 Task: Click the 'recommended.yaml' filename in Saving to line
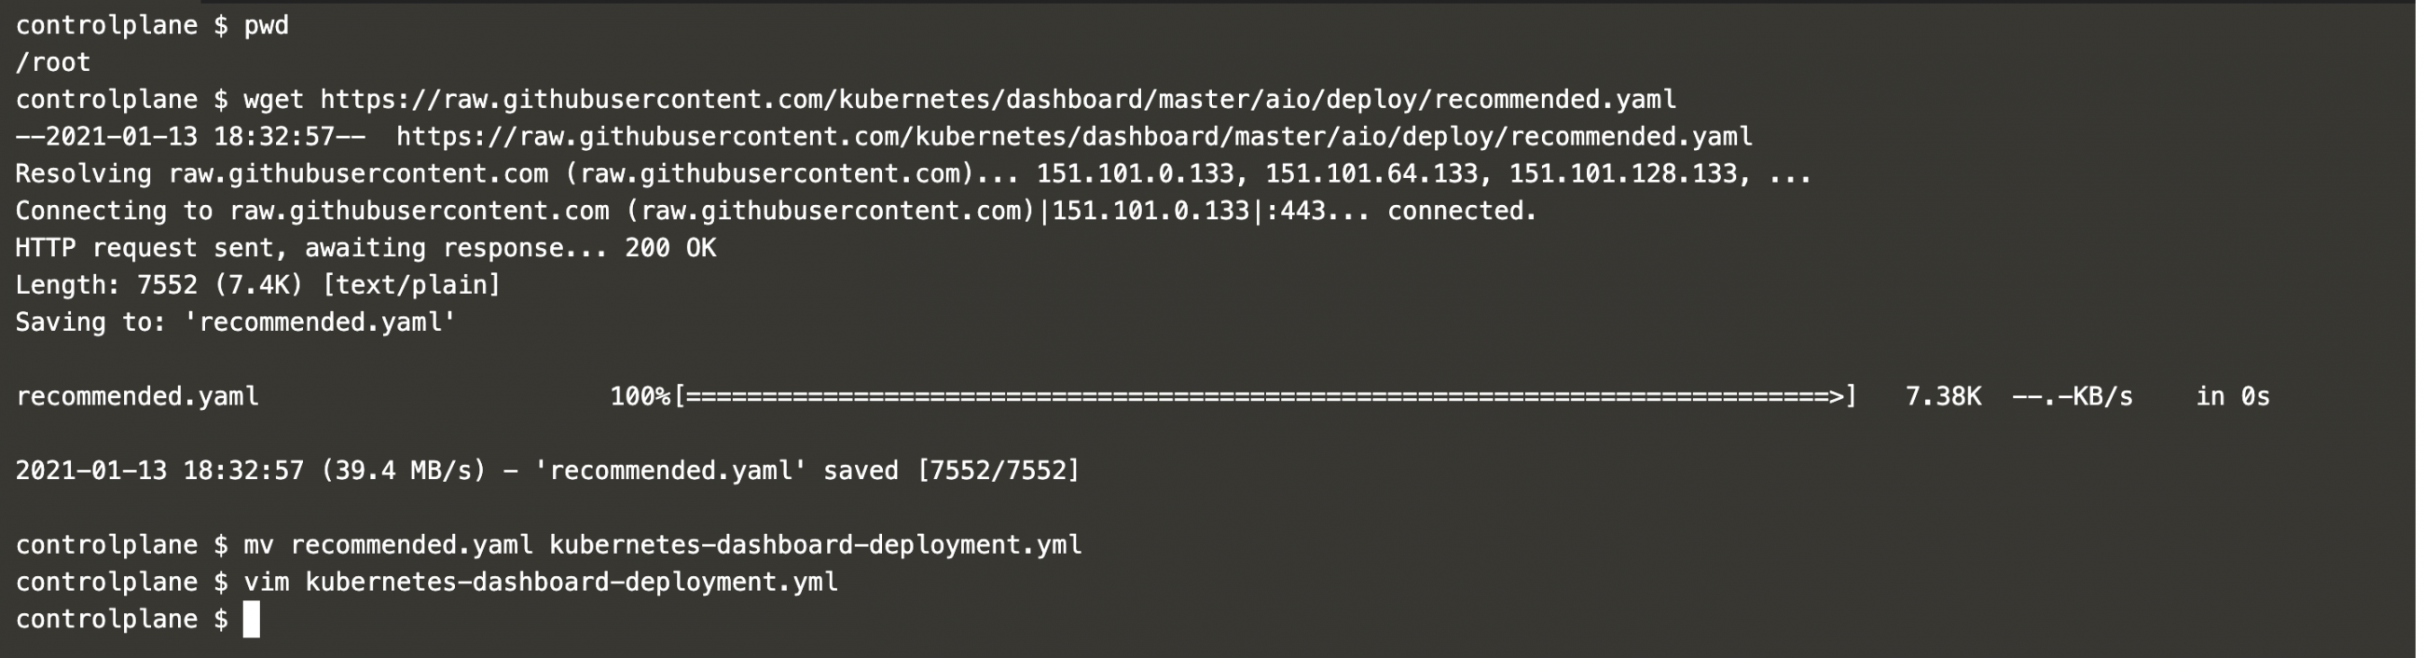(x=320, y=322)
